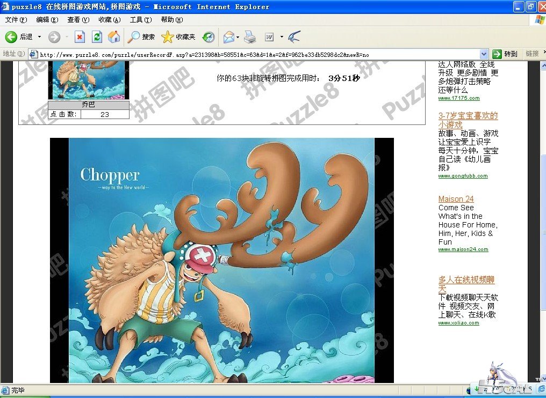Click the Back (后退) arrow button
The image size is (546, 398).
[11, 37]
